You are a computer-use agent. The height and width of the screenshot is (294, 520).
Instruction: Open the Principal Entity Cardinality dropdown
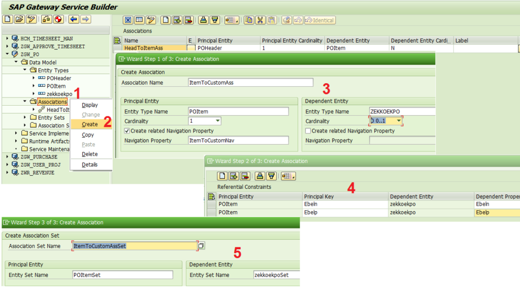[x=217, y=121]
